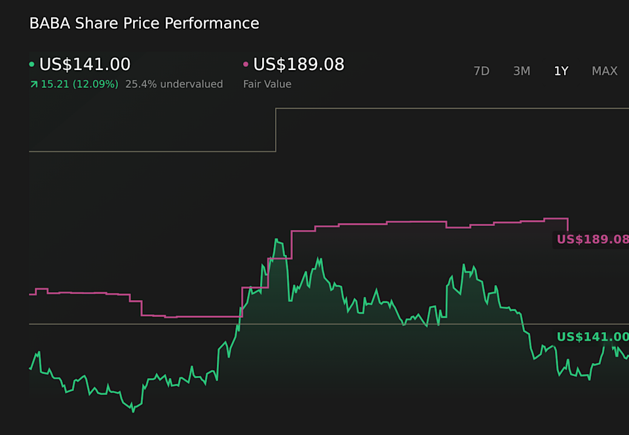Screen dimensions: 629x435
Task: Select the 3M time range
Action: (x=522, y=71)
